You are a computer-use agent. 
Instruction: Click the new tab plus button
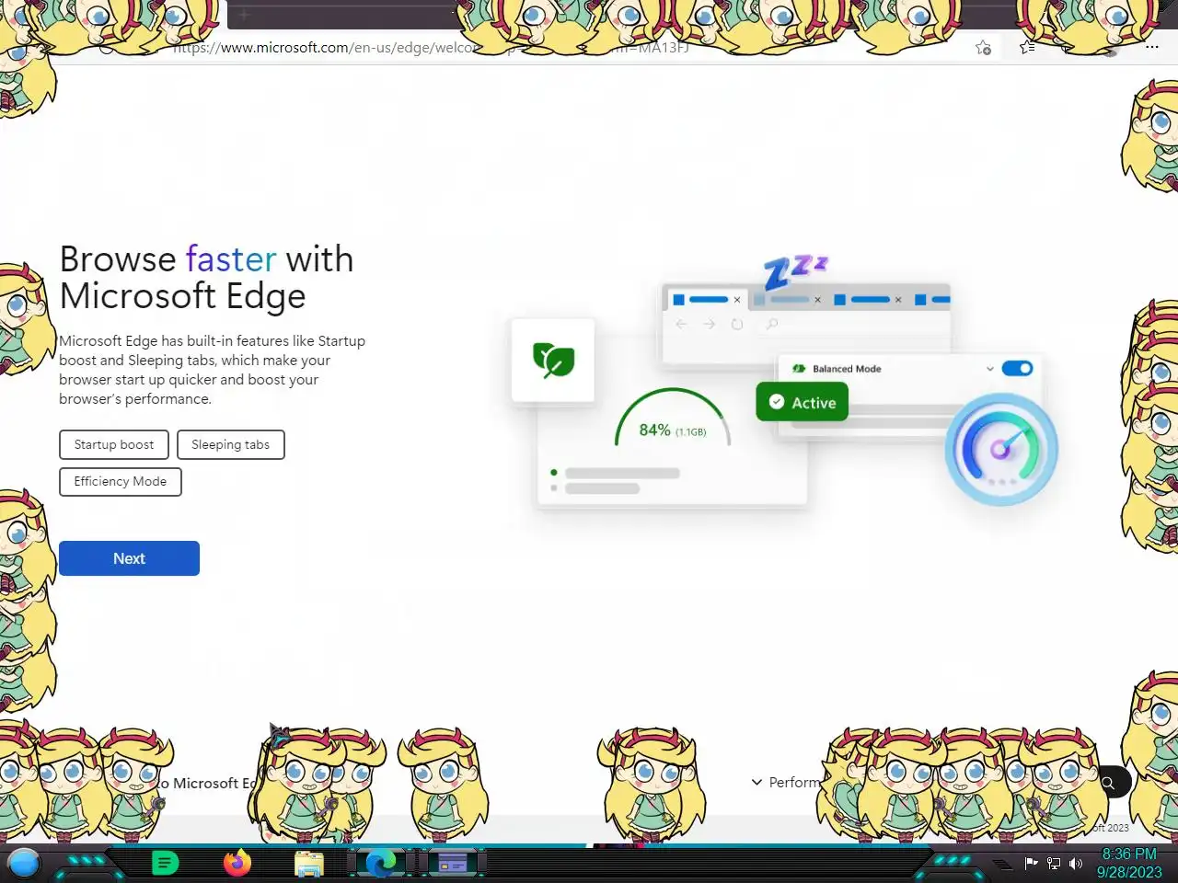(x=244, y=15)
